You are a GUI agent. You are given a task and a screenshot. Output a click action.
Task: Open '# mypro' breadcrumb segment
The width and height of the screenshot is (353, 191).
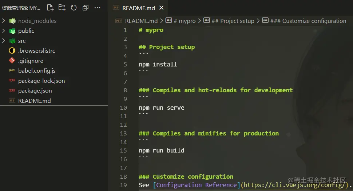[185, 21]
